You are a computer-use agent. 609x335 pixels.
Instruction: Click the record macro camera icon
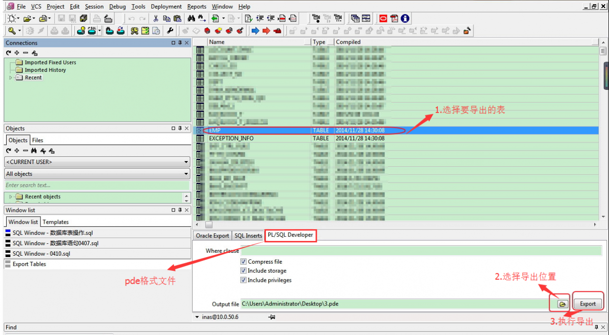[x=316, y=19]
